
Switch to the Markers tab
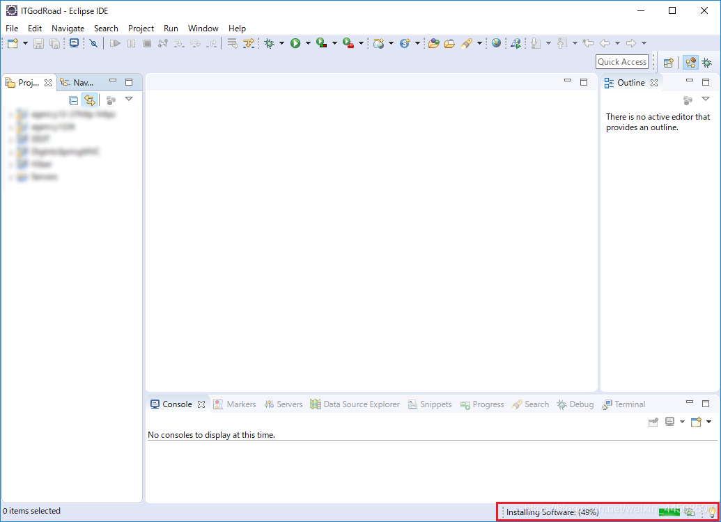235,404
